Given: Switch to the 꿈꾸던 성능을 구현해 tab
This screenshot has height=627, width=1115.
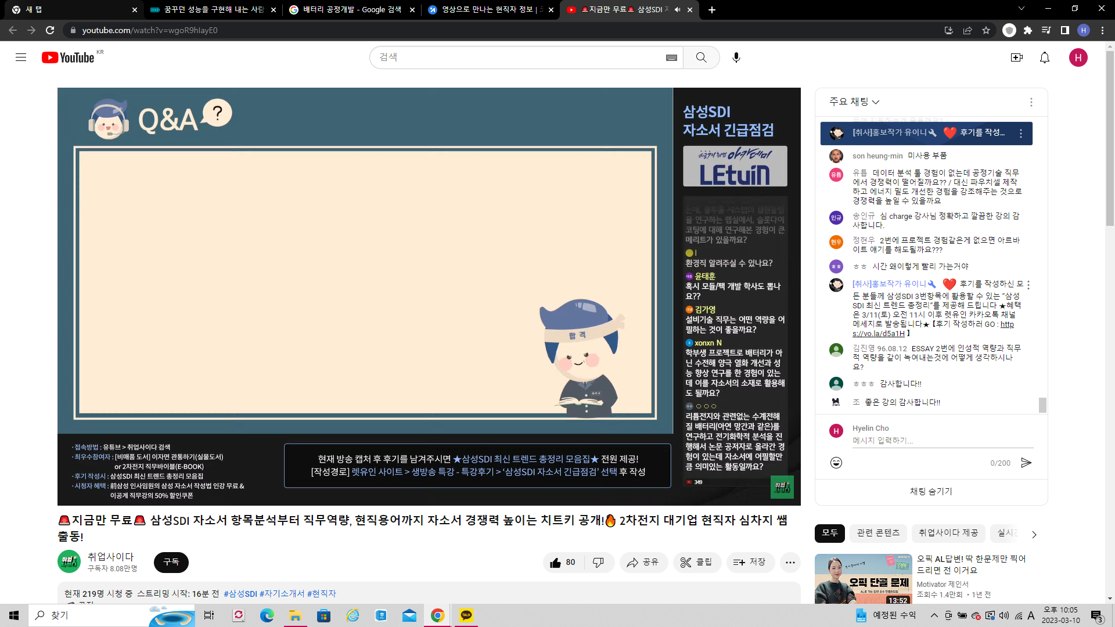Looking at the screenshot, I should [213, 10].
